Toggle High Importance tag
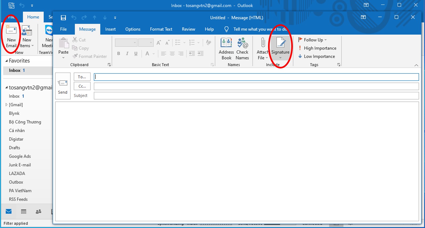Viewport: 425px width, 228px height. coord(317,48)
